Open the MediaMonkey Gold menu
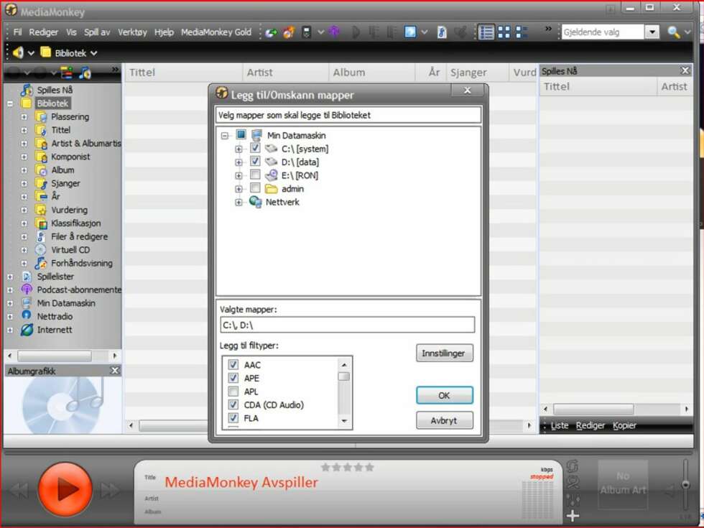The height and width of the screenshot is (528, 704). click(216, 32)
